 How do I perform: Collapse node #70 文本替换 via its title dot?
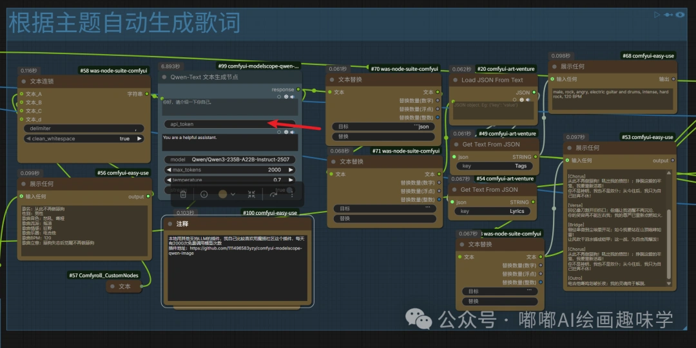[332, 80]
